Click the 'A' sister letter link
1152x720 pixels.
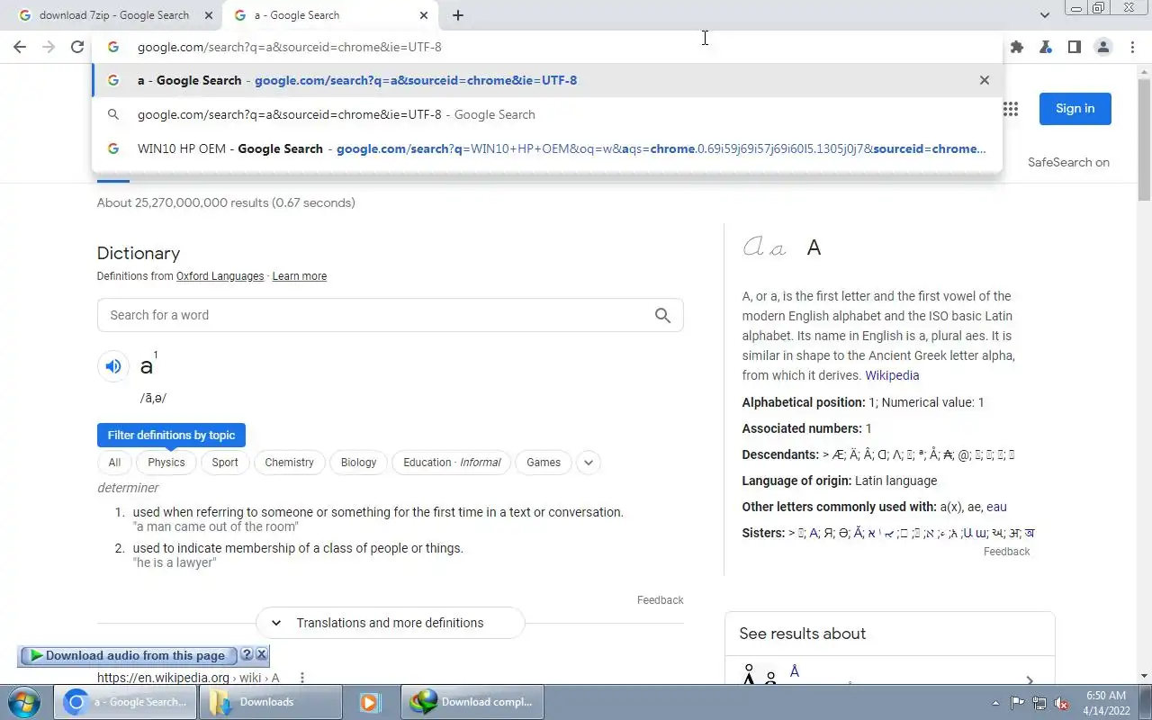(814, 533)
